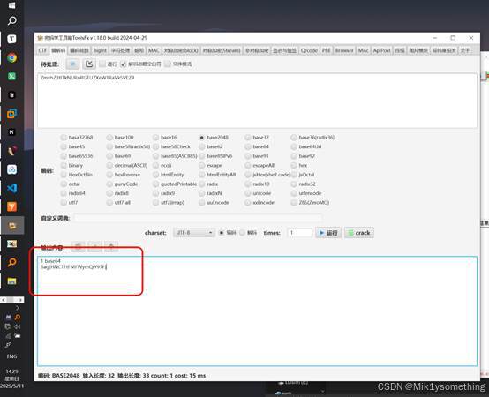Choose the hex encoding radio button
This screenshot has width=489, height=397.
294,165
